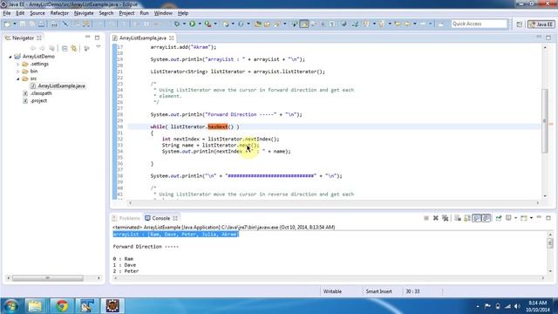Open the Debug dropdown arrow
This screenshot has height=314, width=558.
tap(184, 24)
